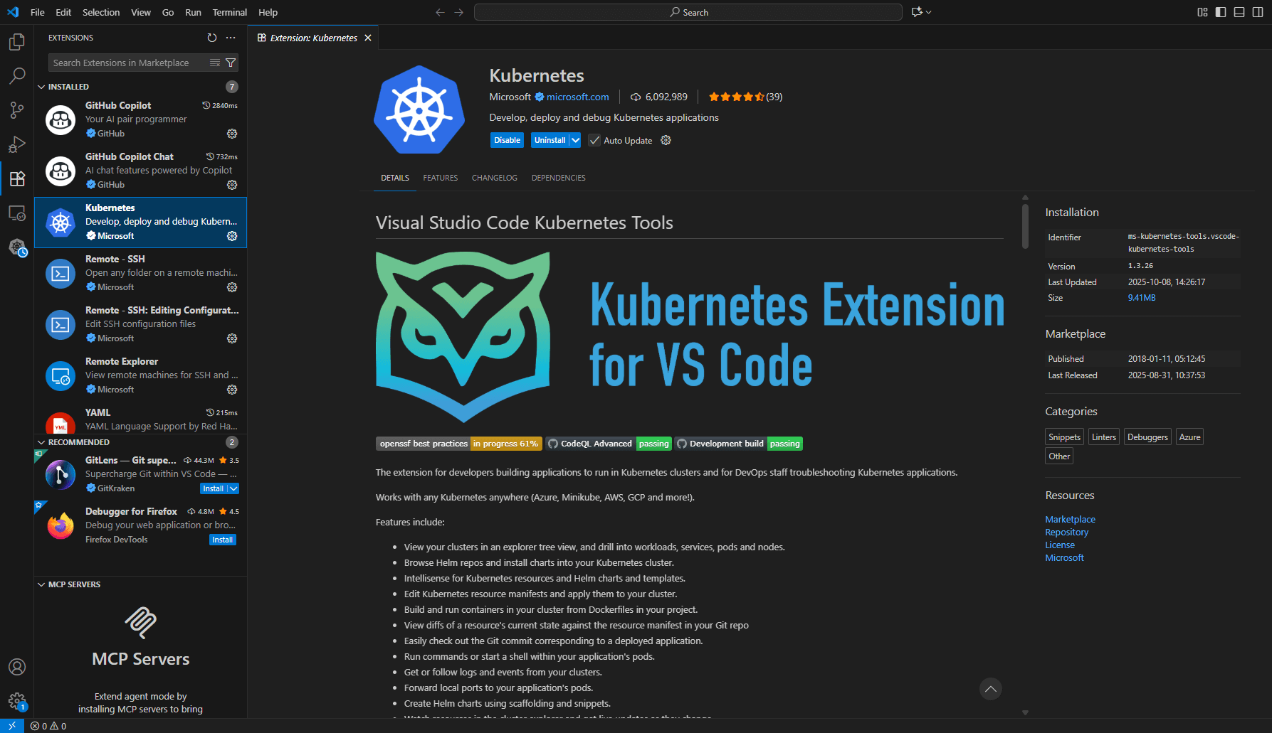Install the GitLens extension
Screen dimensions: 1272x733
click(x=214, y=488)
